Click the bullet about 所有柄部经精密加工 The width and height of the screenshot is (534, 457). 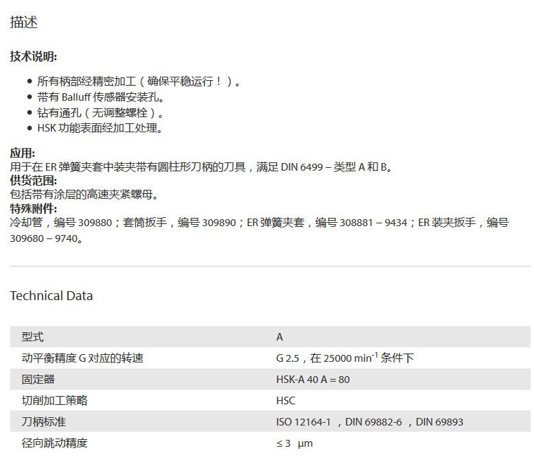[x=139, y=81]
